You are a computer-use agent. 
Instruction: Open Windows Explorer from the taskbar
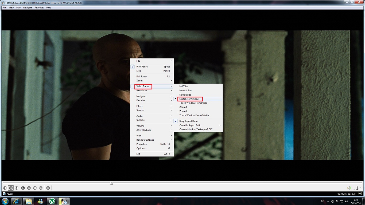tap(29, 201)
